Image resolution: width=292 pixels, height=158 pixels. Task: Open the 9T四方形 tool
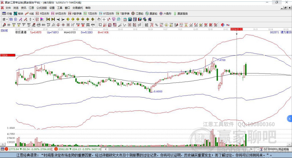point(107,13)
